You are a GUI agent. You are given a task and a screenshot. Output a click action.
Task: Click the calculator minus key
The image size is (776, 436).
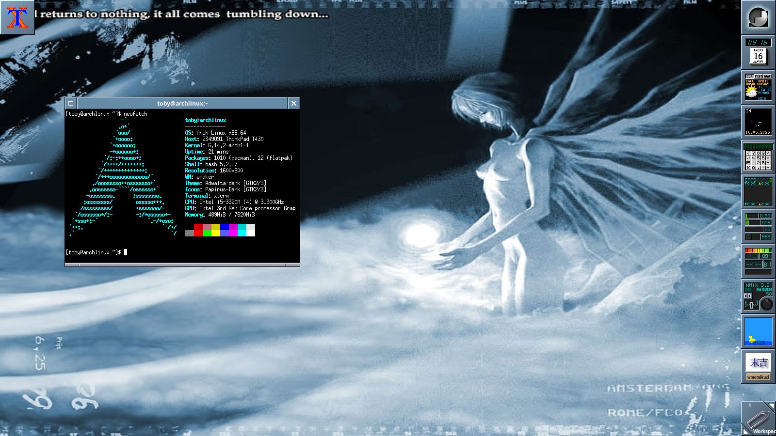pyautogui.click(x=768, y=163)
